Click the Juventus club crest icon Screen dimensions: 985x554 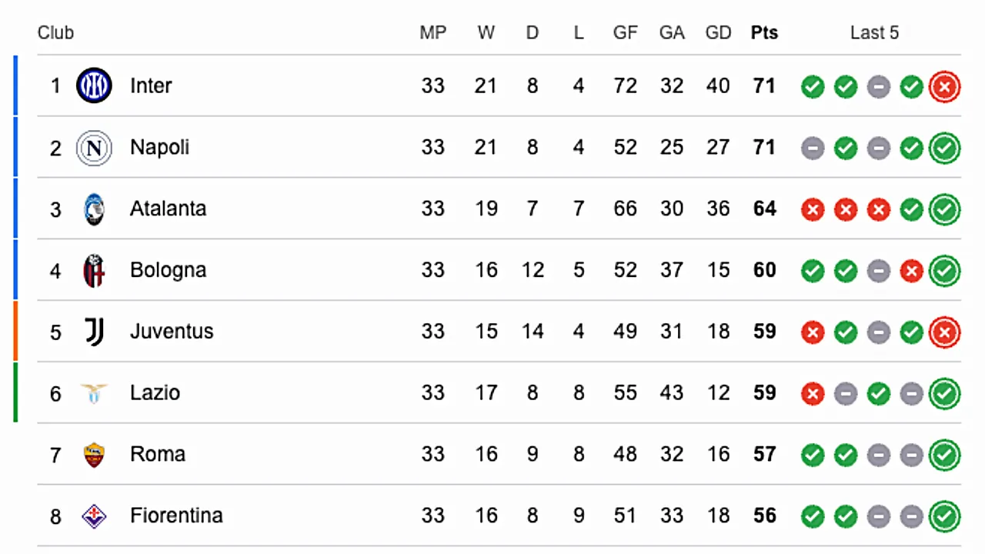[x=94, y=332]
